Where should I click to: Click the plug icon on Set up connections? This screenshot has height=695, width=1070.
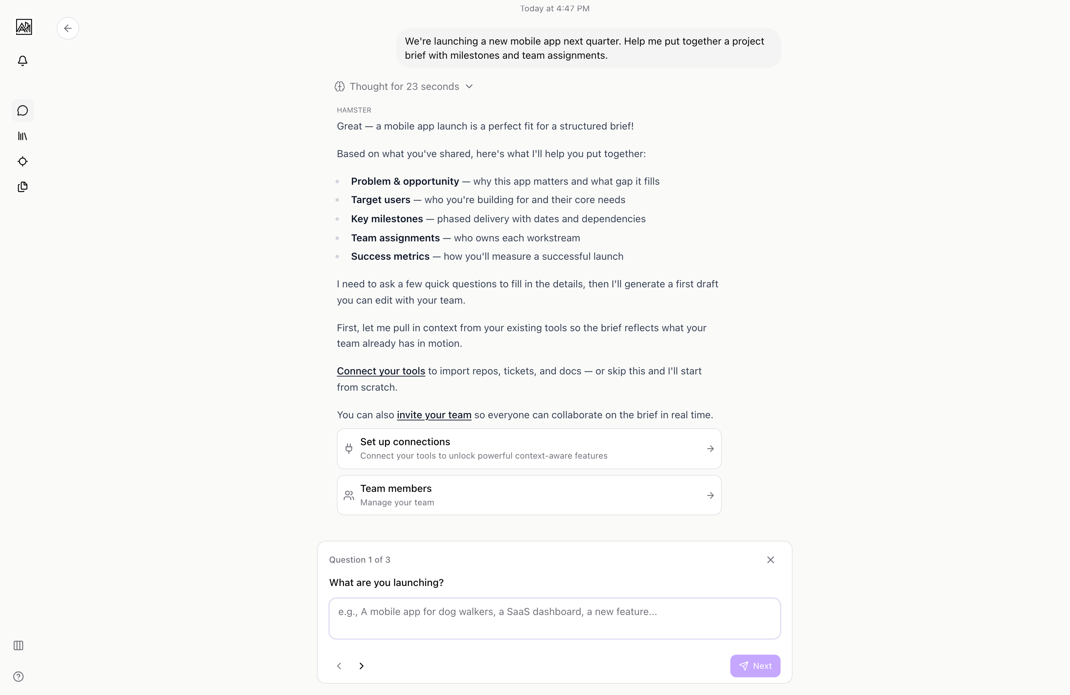point(349,448)
